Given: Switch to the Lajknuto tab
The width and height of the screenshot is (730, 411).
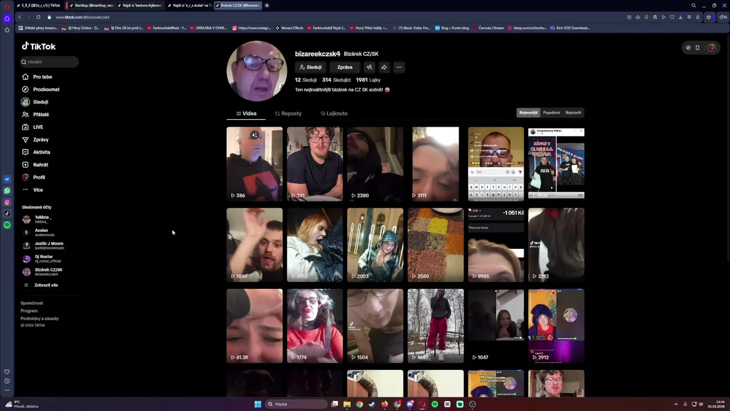Looking at the screenshot, I should 334,113.
